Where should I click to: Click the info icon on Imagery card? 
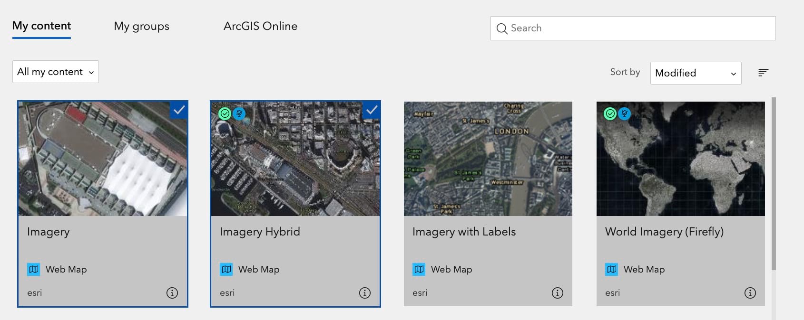click(x=172, y=293)
